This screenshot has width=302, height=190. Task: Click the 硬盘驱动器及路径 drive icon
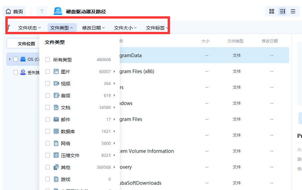tap(58, 11)
